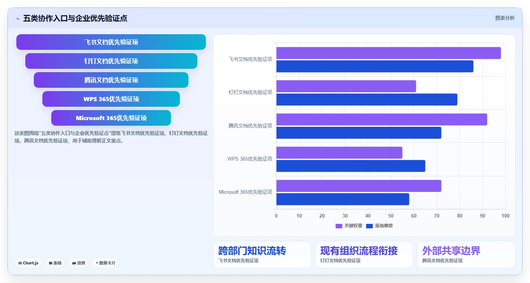Click the 落地难度 legend label
The image size is (530, 283).
[x=384, y=226]
